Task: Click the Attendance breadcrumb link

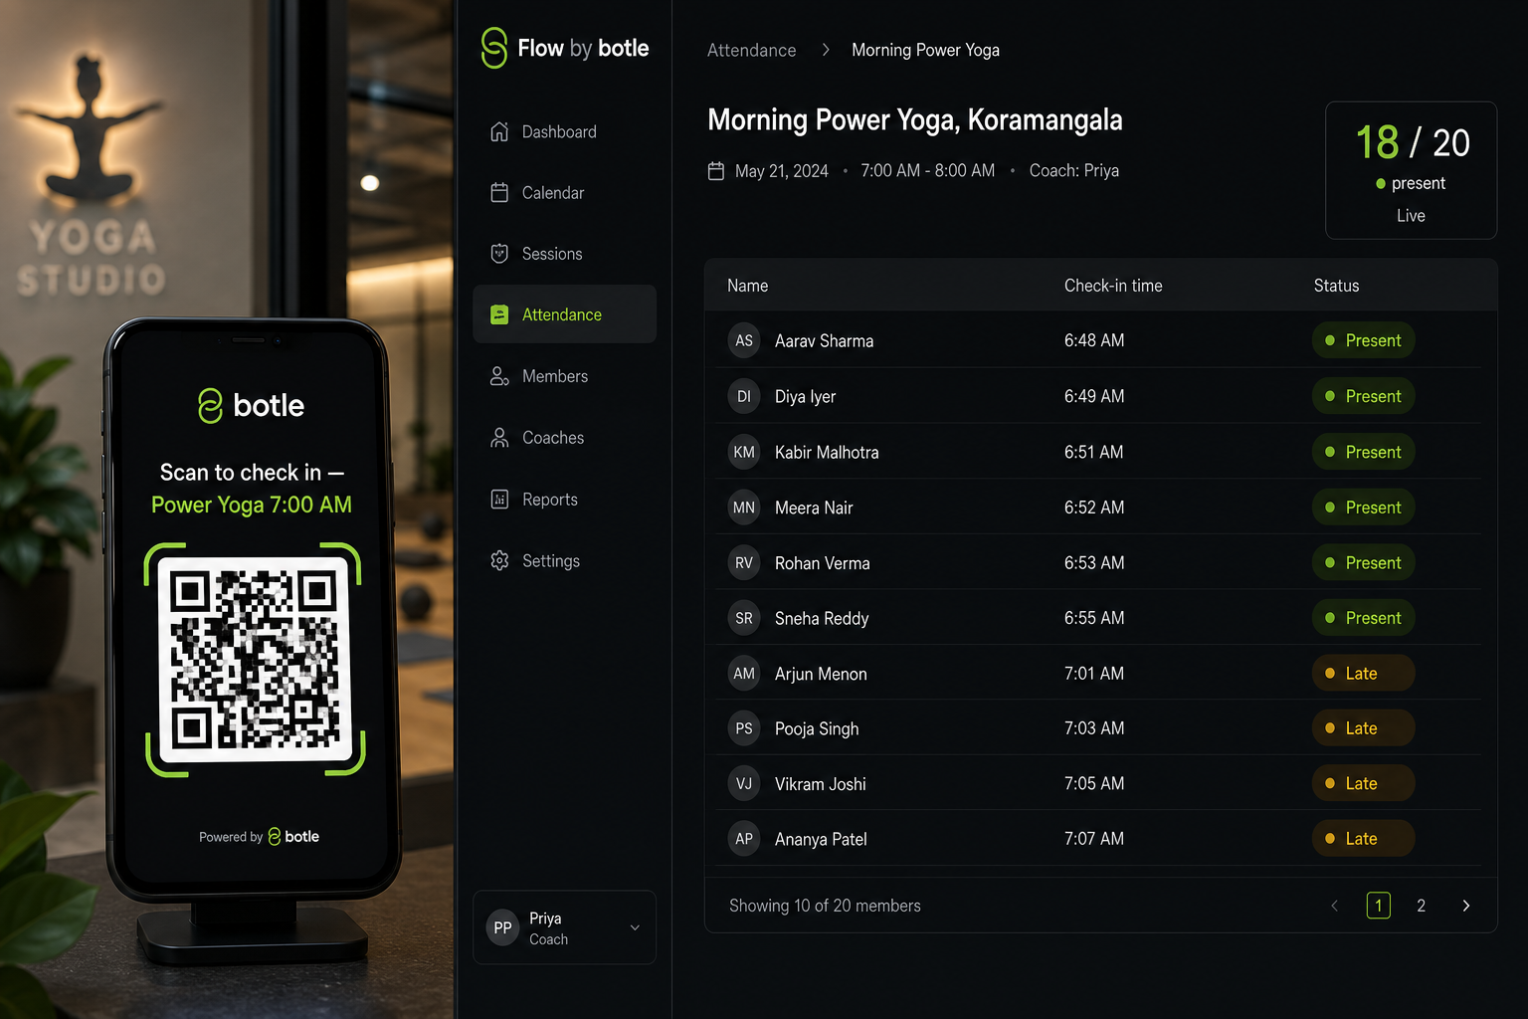Action: tap(751, 50)
